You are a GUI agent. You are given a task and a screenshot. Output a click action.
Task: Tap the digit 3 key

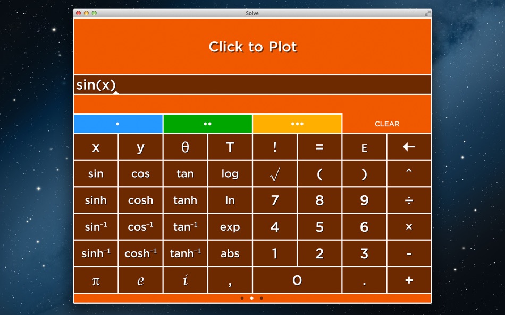click(364, 254)
